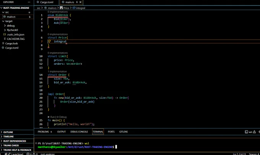This screenshot has width=260, height=155.
Task: Click line number 20 in the gutter
Action: 41,97
